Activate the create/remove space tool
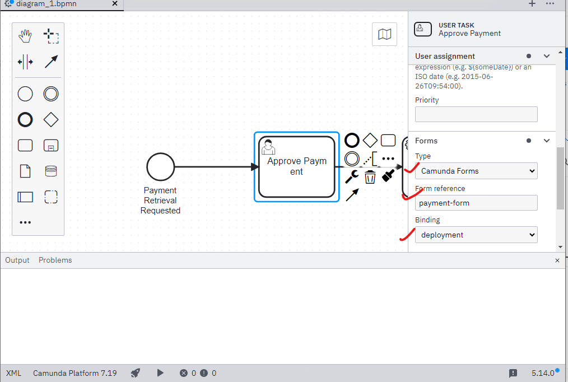 [25, 62]
